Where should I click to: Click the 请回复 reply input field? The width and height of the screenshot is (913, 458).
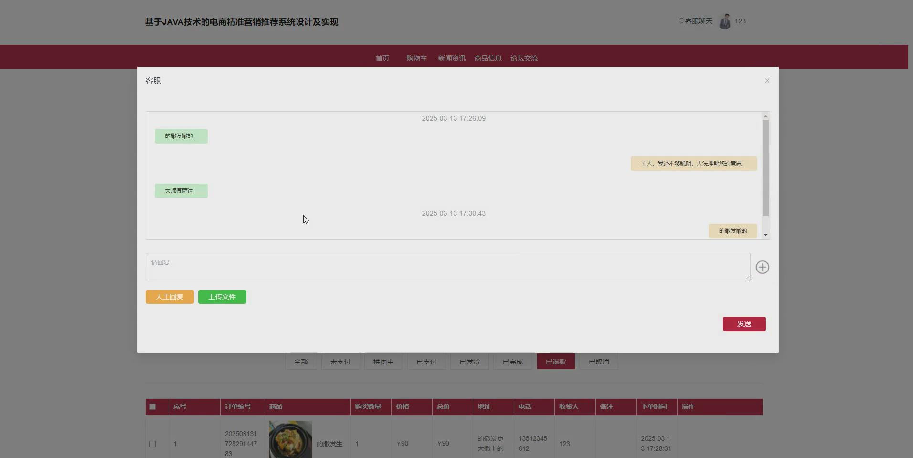pyautogui.click(x=447, y=267)
